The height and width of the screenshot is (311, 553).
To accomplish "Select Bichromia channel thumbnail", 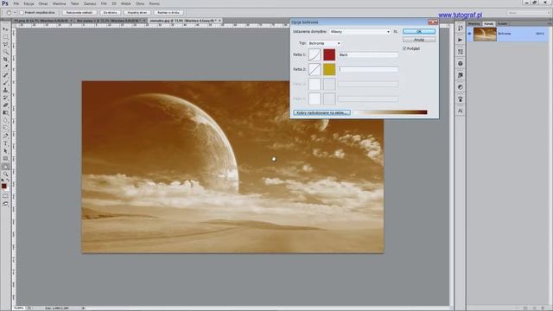I will 485,35.
